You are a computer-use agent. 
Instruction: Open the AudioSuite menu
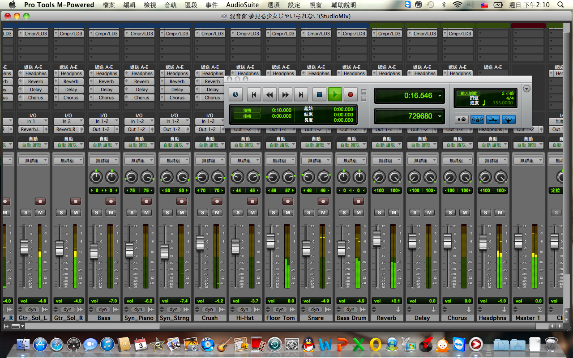point(242,5)
